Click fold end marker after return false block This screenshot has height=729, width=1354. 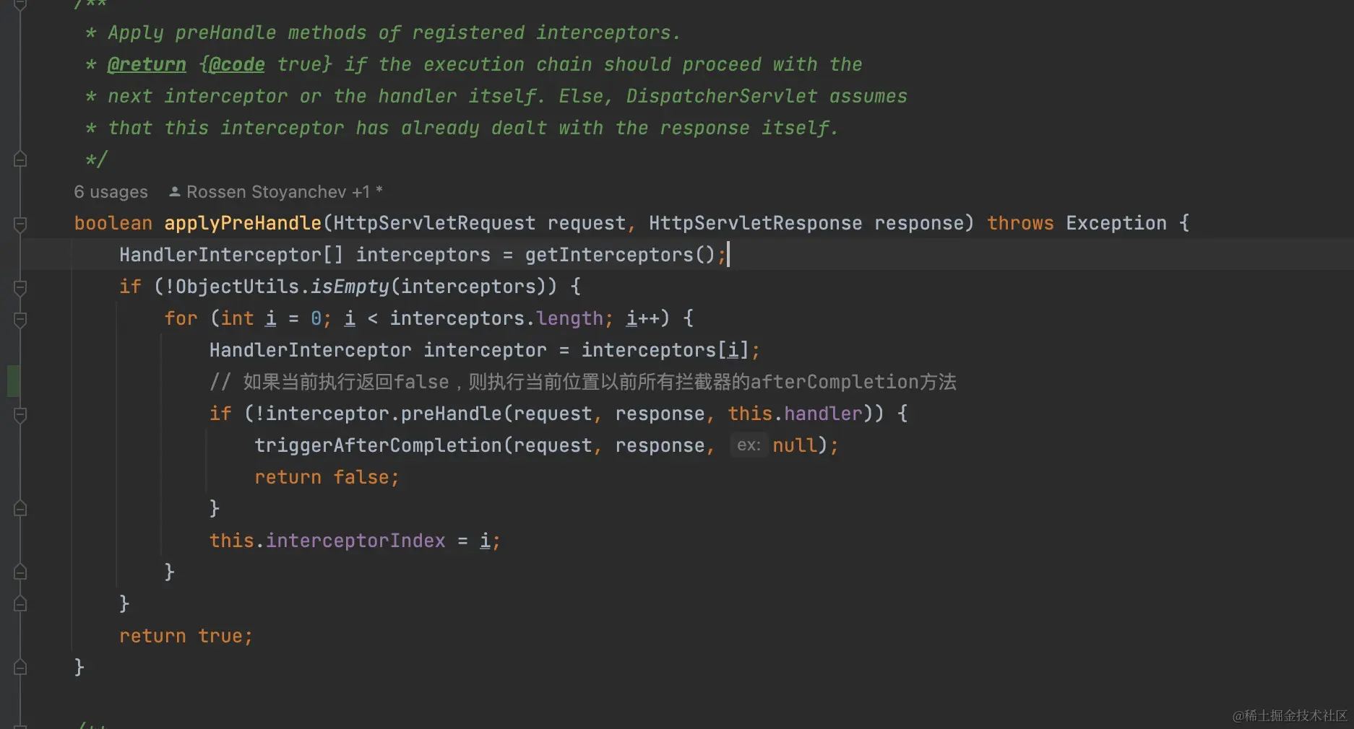pos(20,509)
